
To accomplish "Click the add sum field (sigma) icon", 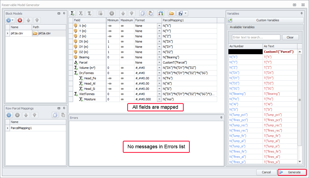I will 72,13.
